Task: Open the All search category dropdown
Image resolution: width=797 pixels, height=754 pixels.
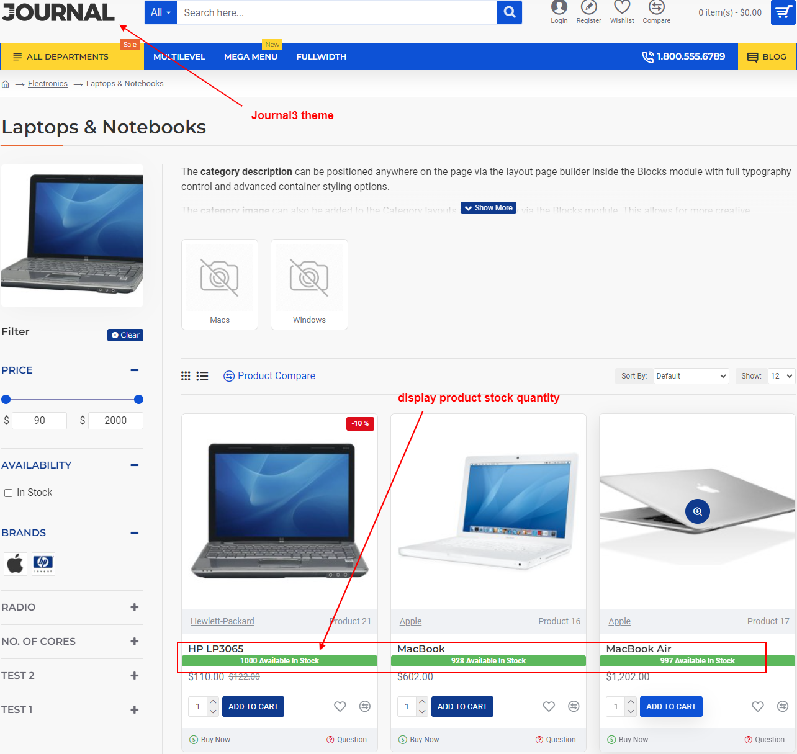Action: [x=161, y=12]
